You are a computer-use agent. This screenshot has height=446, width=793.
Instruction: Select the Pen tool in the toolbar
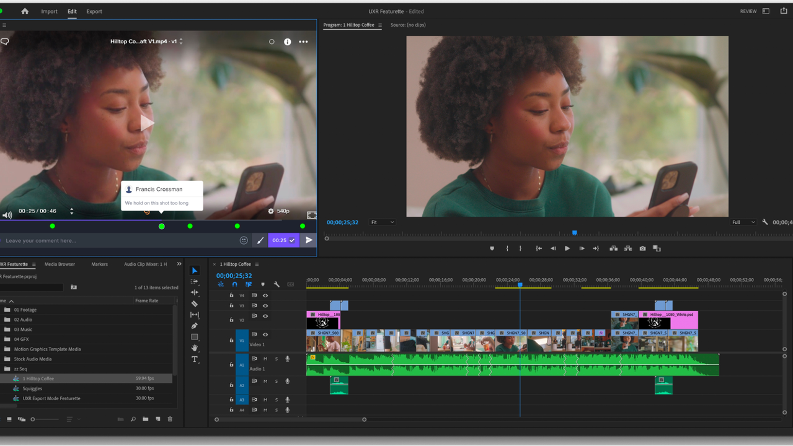tap(195, 326)
